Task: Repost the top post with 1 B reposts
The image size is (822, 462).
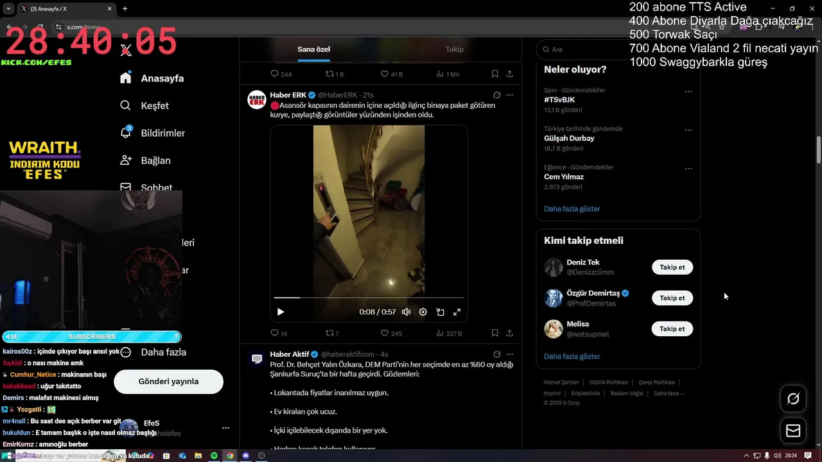Action: (x=329, y=74)
